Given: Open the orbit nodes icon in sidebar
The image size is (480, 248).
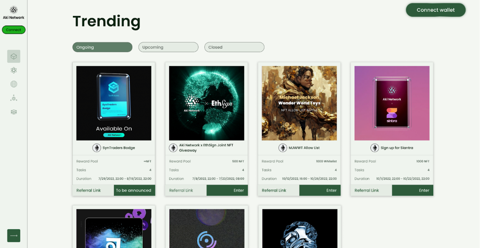Looking at the screenshot, I should coord(14,98).
